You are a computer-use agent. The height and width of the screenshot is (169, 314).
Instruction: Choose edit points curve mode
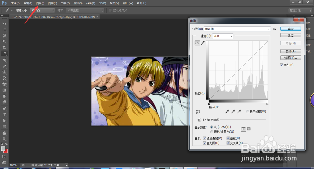197,43
